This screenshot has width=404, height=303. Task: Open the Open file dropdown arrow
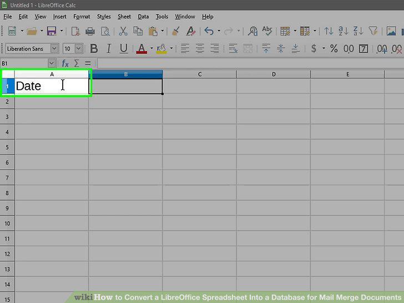(42, 31)
